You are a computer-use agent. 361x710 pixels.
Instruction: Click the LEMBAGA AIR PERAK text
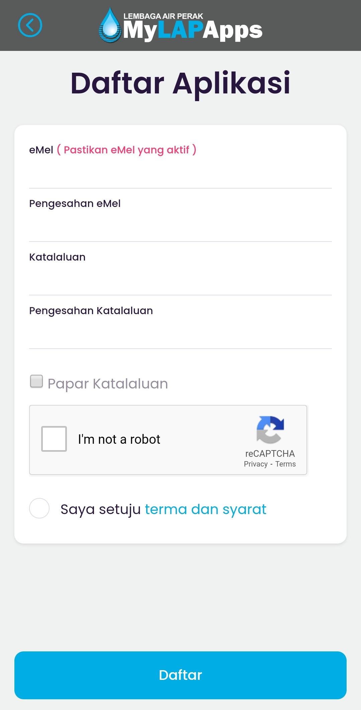pos(163,16)
